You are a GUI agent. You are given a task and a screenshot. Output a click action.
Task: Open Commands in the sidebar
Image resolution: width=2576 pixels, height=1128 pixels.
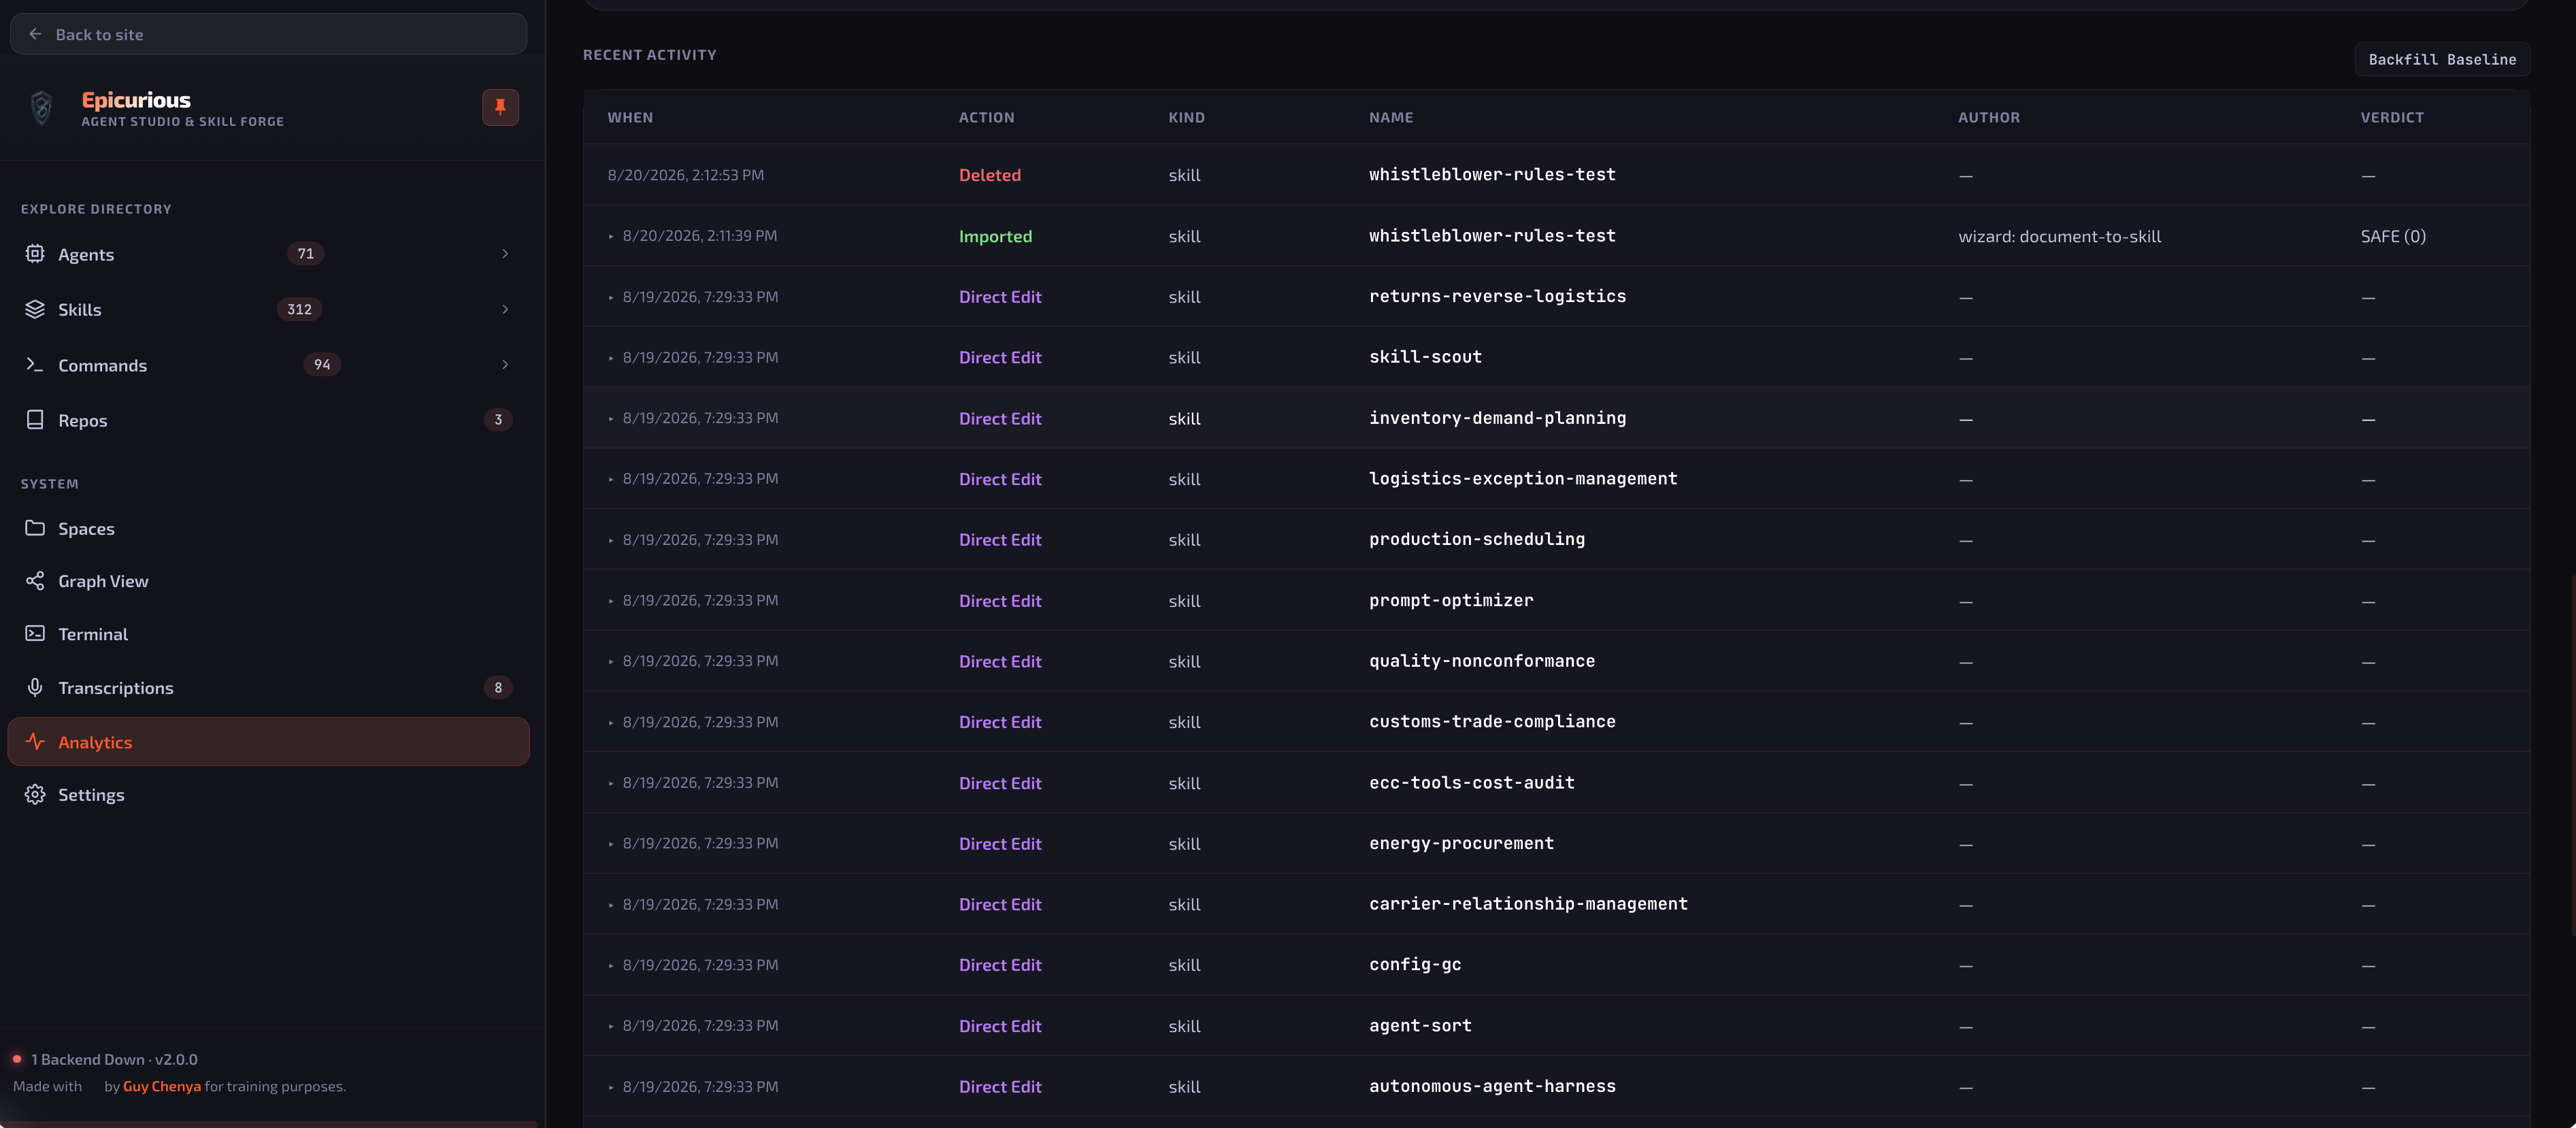268,364
